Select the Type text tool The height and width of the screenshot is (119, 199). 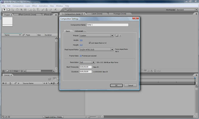(38, 9)
